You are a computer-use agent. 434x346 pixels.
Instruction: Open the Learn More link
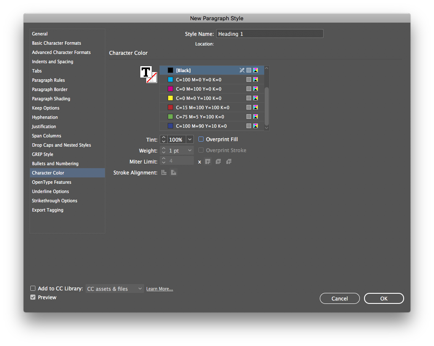pyautogui.click(x=159, y=289)
